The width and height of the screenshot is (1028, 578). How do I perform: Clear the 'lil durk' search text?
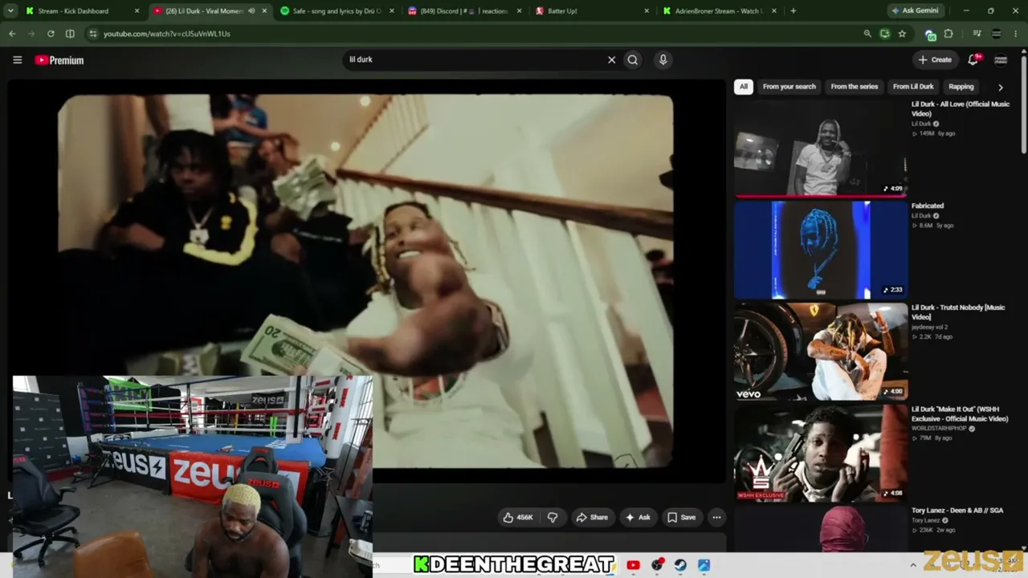(611, 59)
